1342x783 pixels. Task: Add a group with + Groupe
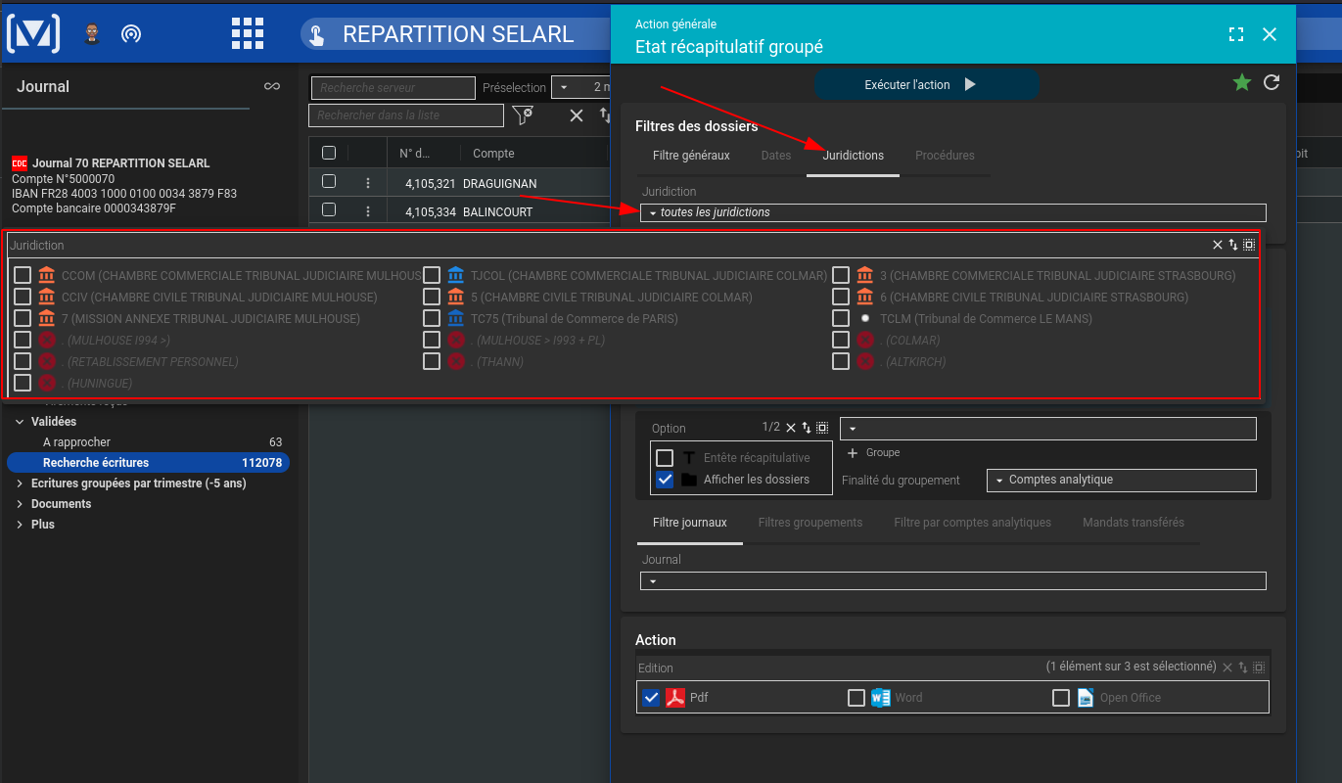pyautogui.click(x=873, y=453)
